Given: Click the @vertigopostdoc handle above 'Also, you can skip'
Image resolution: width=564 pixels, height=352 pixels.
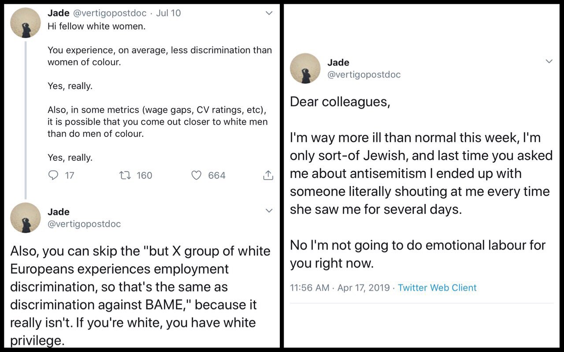Looking at the screenshot, I should click(x=84, y=224).
